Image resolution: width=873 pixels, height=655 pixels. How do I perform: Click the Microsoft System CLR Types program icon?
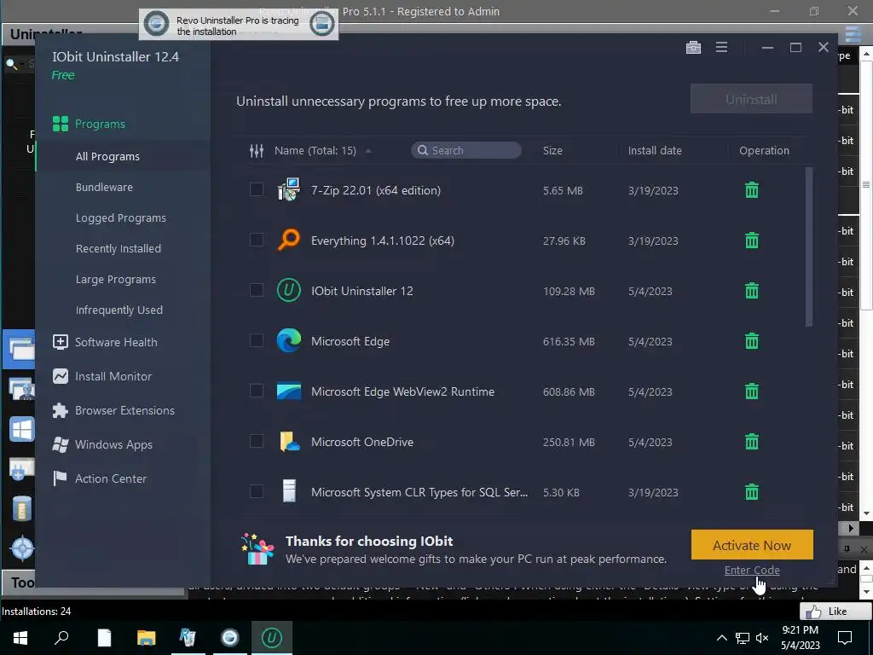coord(289,491)
